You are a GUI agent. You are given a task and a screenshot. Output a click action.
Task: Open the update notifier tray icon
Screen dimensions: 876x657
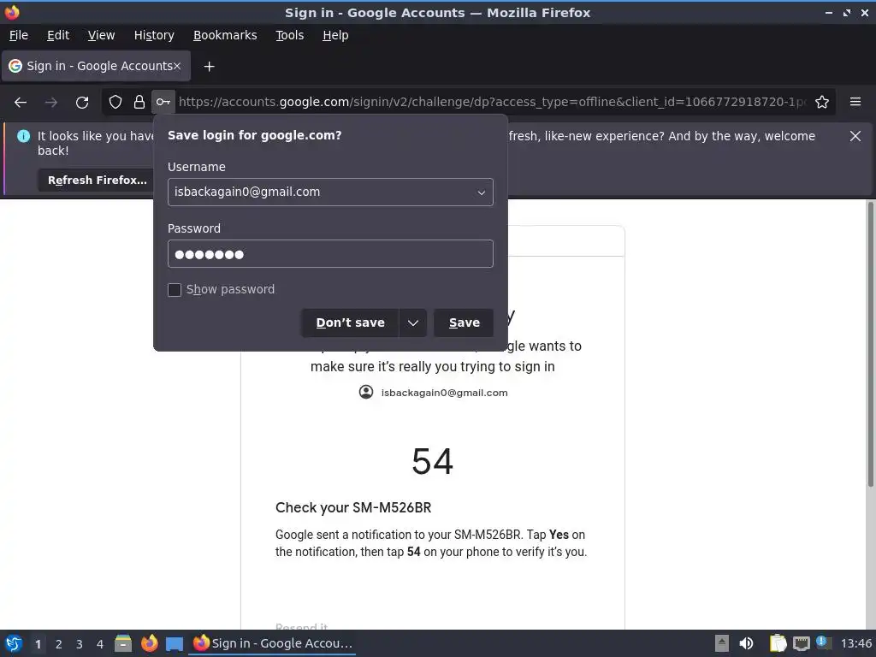point(823,642)
